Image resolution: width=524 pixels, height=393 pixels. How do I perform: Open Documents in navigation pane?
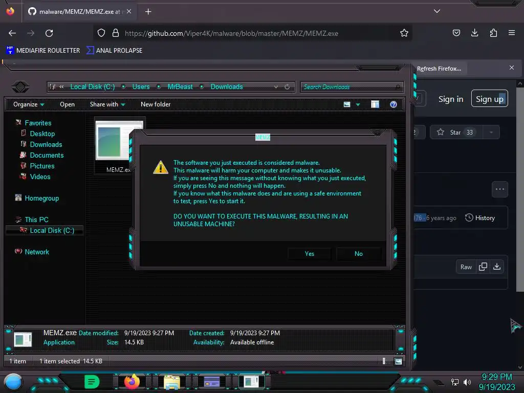[x=47, y=155]
